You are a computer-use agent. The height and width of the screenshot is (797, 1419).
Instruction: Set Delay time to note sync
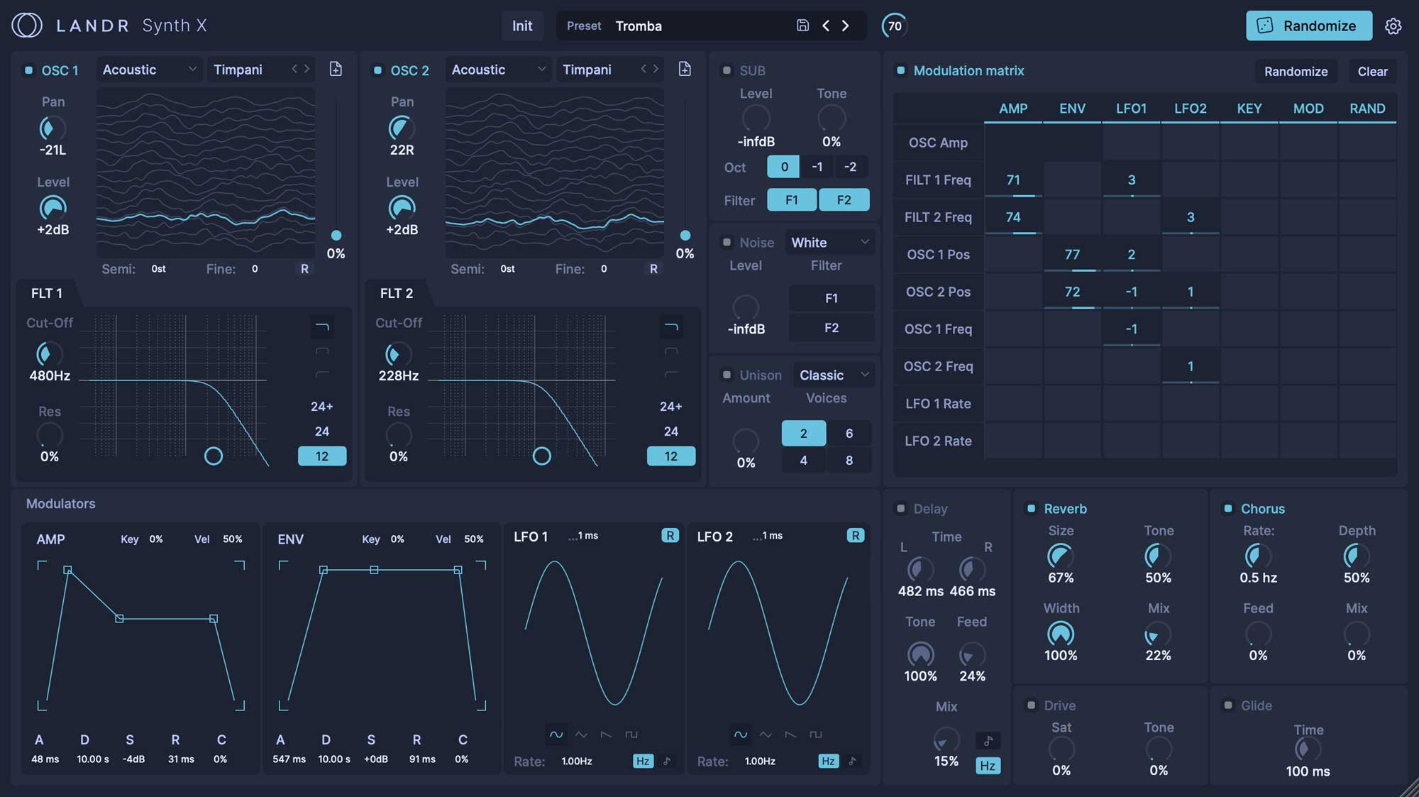pos(988,741)
